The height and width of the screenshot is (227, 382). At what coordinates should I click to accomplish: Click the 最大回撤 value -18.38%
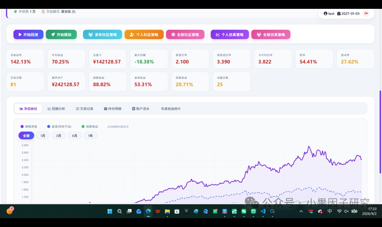pos(144,62)
